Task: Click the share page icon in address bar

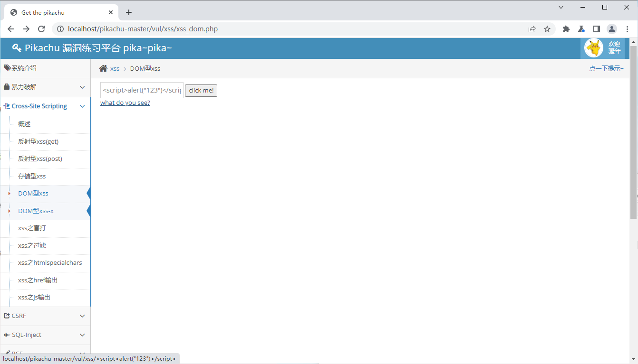Action: (532, 29)
